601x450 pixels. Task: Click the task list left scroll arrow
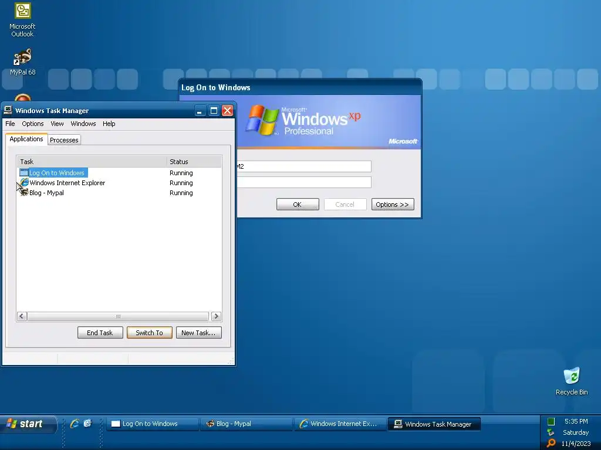click(22, 316)
